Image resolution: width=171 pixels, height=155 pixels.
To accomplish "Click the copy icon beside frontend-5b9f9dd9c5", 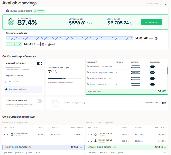I will coord(88,84).
